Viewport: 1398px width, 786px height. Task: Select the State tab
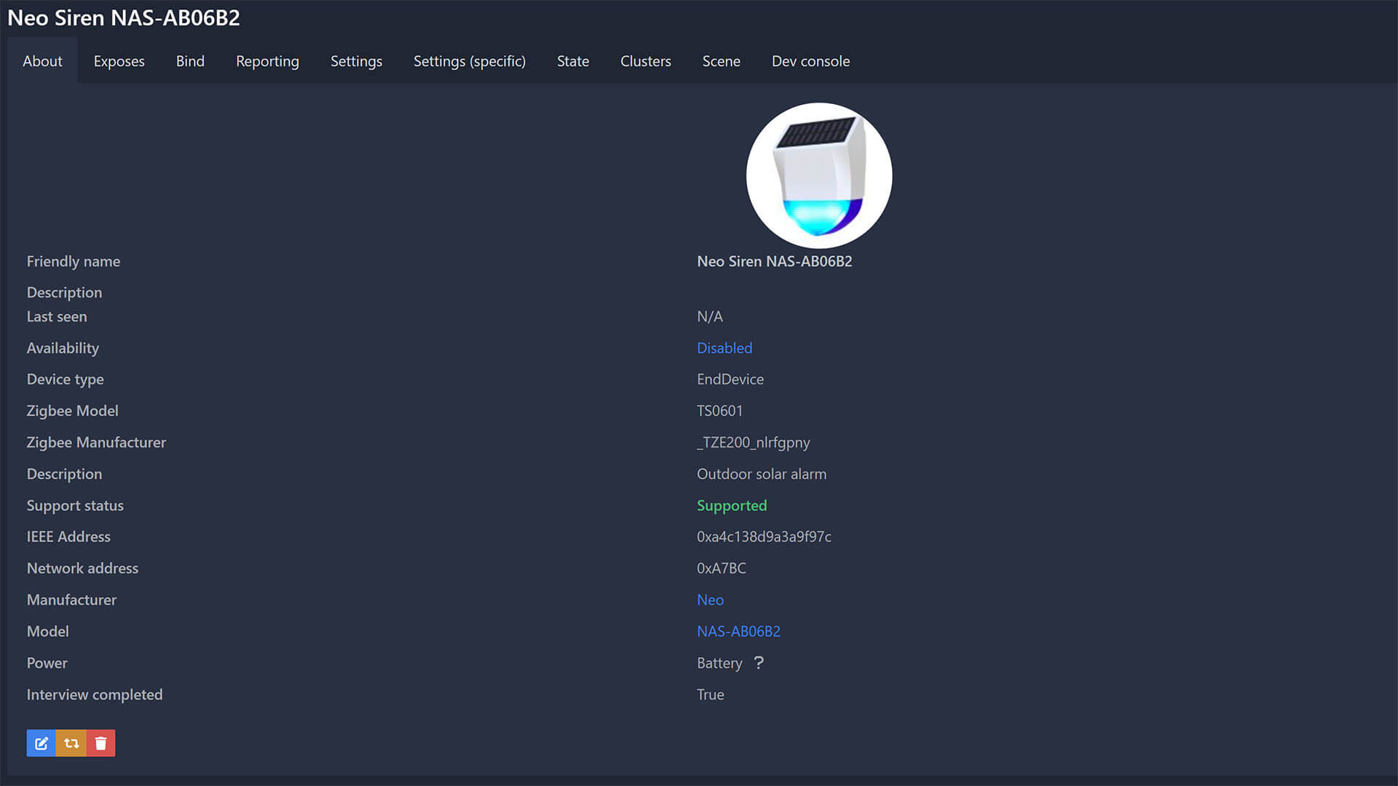click(x=572, y=61)
